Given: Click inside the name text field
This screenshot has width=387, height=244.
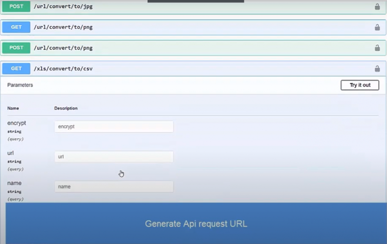Looking at the screenshot, I should coord(114,187).
